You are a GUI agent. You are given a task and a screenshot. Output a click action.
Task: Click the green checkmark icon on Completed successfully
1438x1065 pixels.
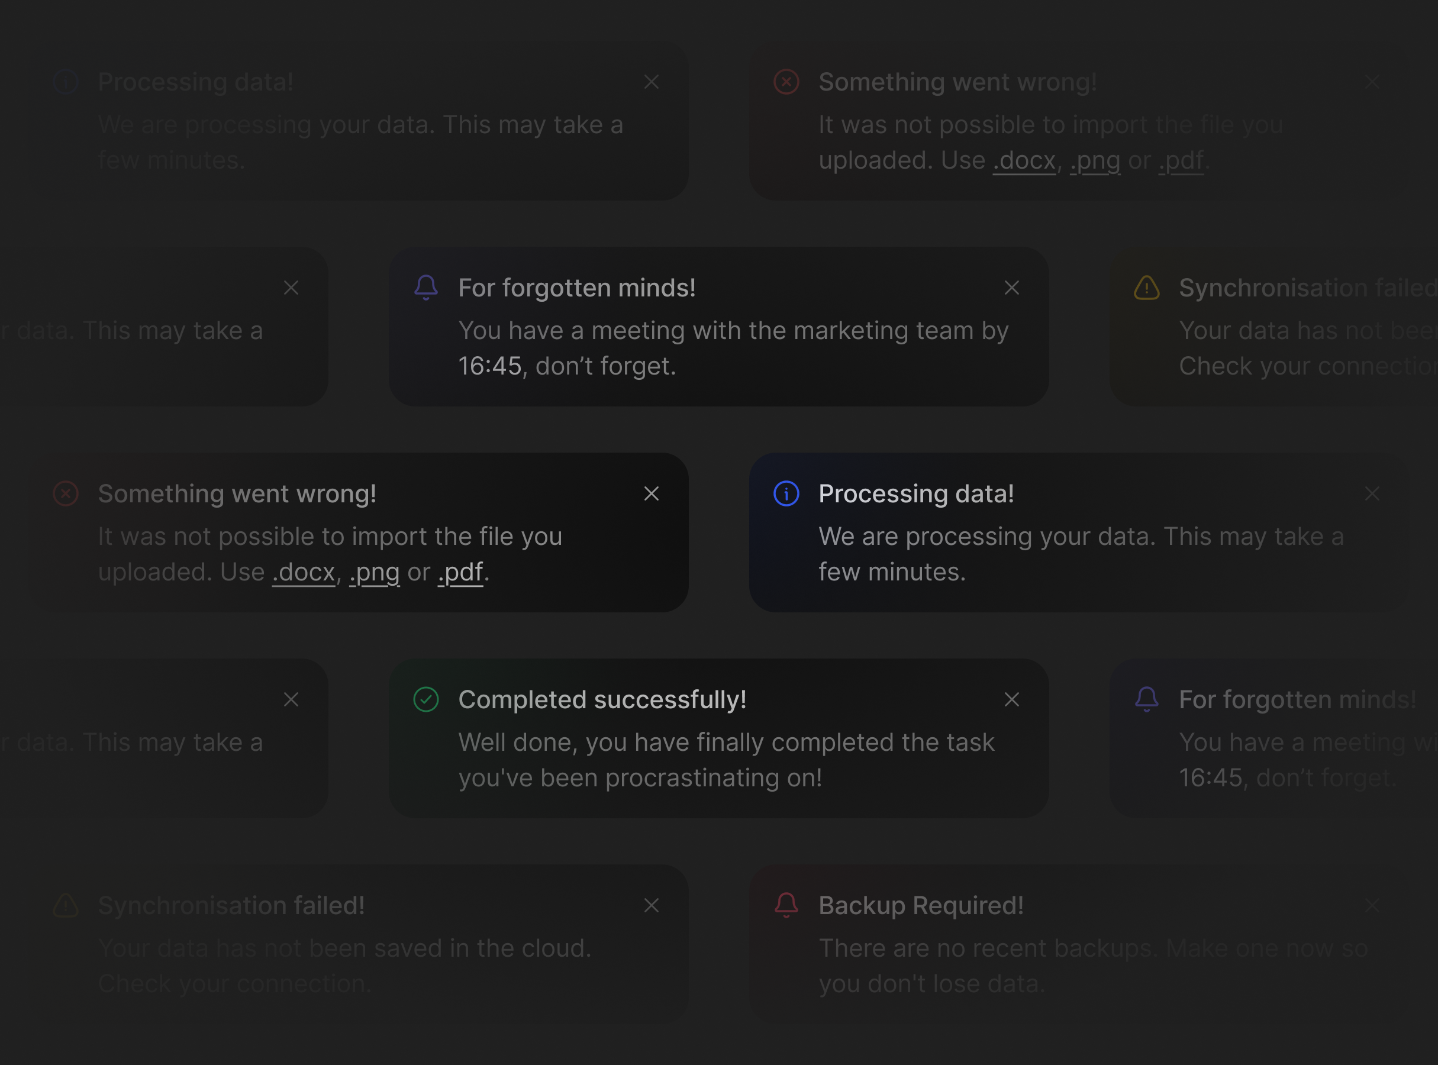click(x=425, y=699)
